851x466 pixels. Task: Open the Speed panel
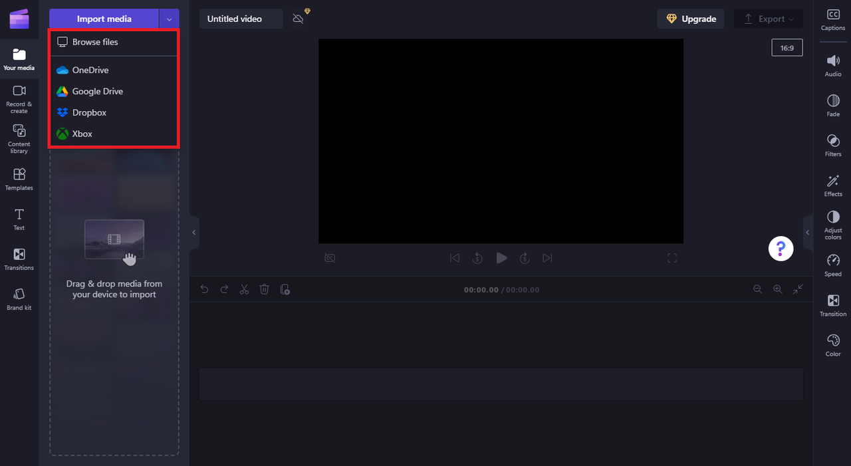[x=833, y=265]
